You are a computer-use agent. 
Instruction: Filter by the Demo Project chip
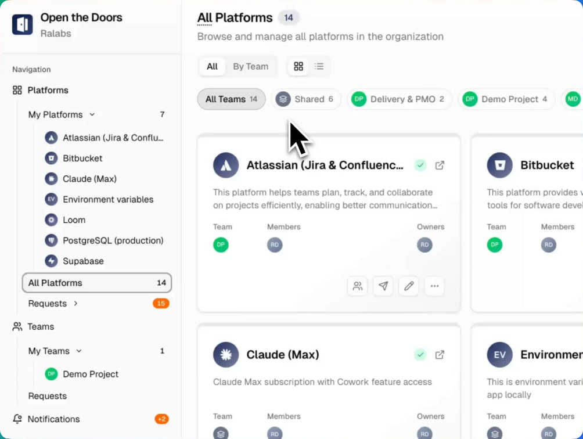506,99
